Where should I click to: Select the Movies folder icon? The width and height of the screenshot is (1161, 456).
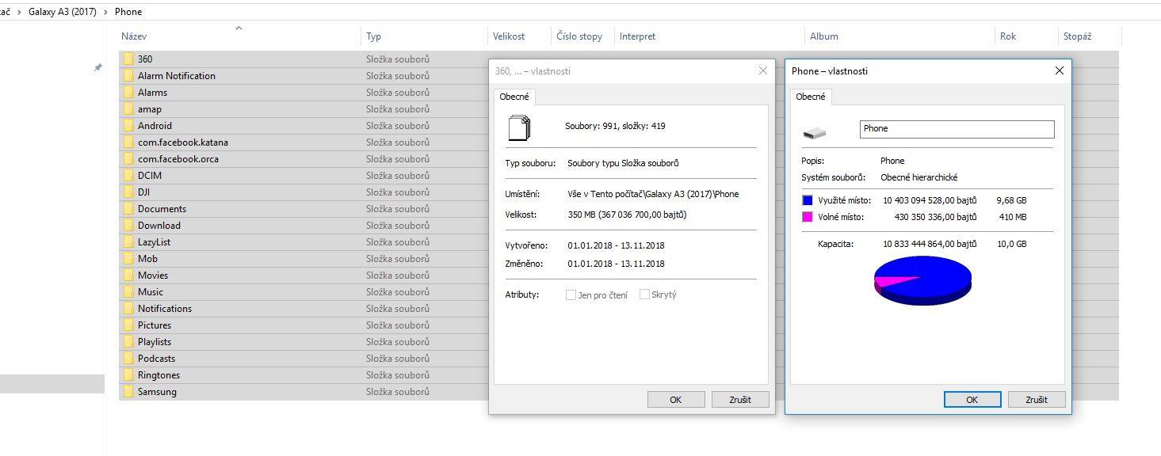point(128,275)
